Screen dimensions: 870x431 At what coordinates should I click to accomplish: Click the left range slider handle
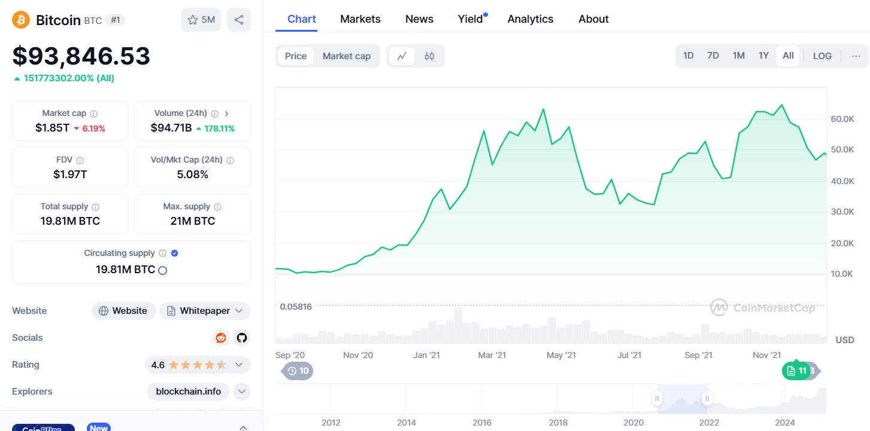tap(657, 399)
